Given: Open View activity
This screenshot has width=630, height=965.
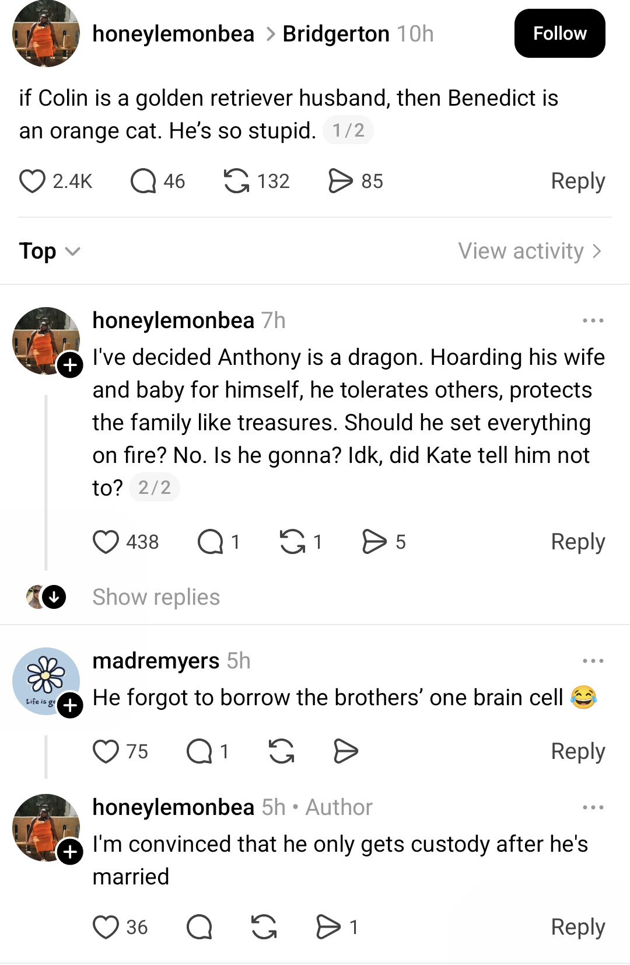Looking at the screenshot, I should 529,251.
